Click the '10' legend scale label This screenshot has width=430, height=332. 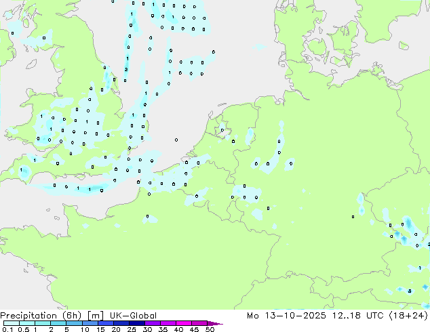(85, 329)
